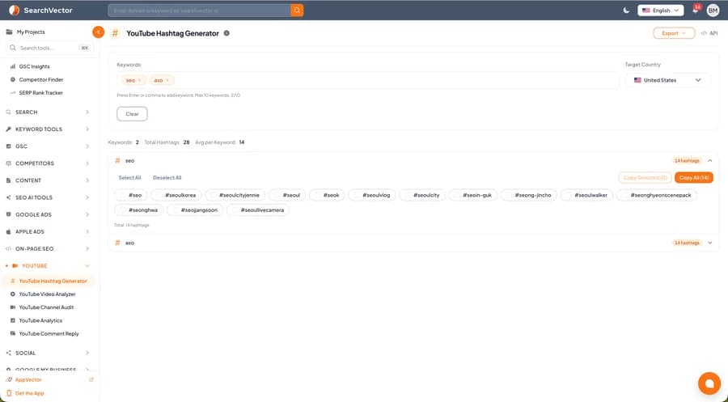Expand the GOOGLE ADS section
Image resolution: width=728 pixels, height=402 pixels.
pos(48,215)
